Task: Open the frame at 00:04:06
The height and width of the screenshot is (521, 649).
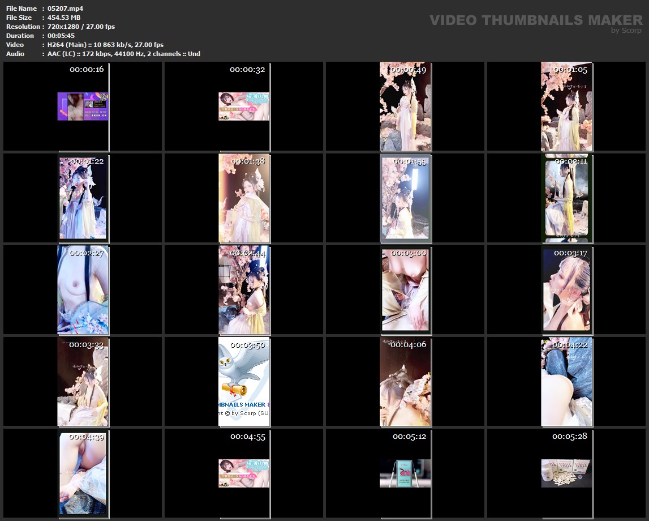Action: click(406, 382)
